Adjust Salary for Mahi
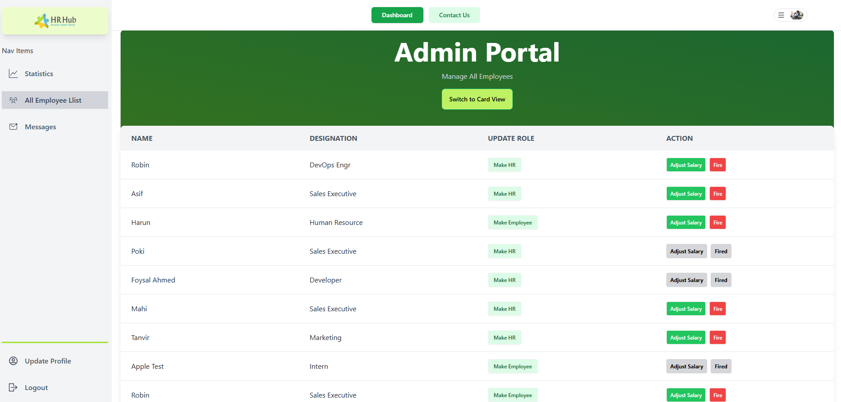 pos(686,309)
